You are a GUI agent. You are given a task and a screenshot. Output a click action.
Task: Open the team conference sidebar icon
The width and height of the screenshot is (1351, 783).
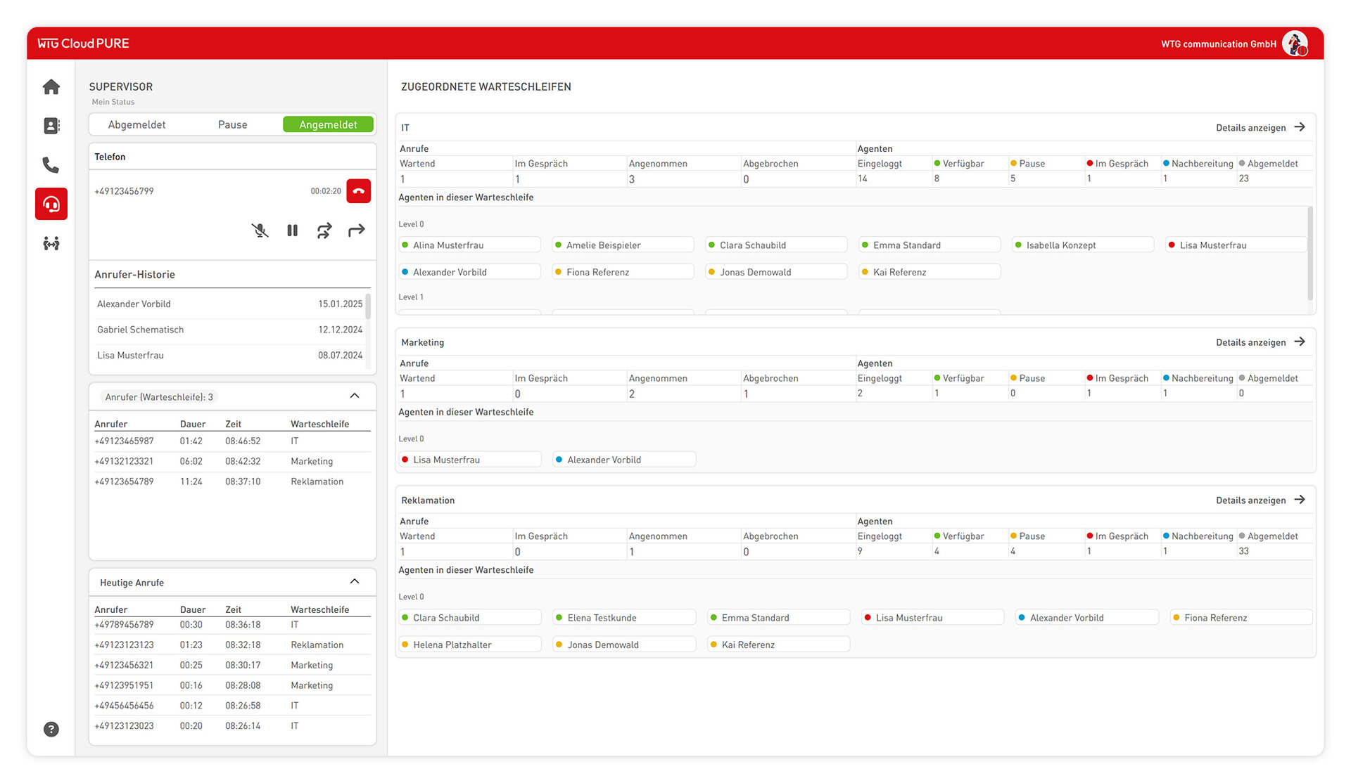point(51,244)
